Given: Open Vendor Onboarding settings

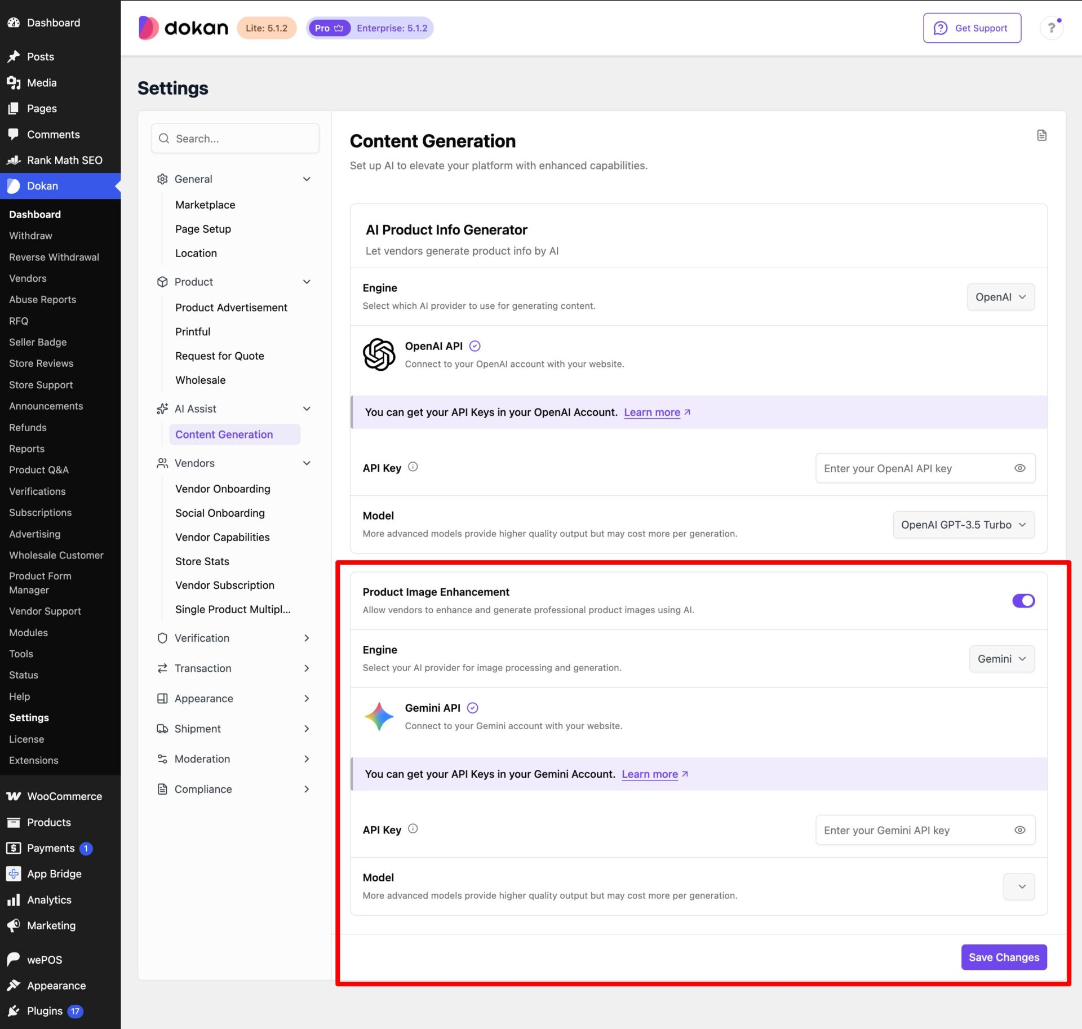Looking at the screenshot, I should [223, 489].
